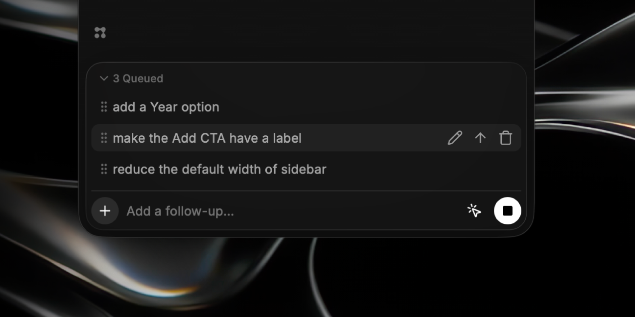Click drag handle of "make the Add CTA" item
The image size is (635, 317).
coord(104,138)
